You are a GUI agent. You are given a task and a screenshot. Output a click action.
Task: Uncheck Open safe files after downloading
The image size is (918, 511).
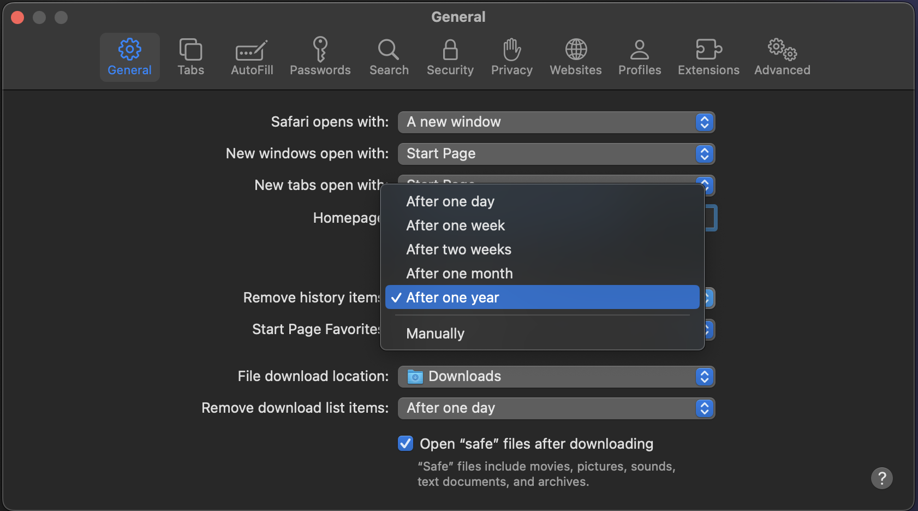click(x=406, y=443)
